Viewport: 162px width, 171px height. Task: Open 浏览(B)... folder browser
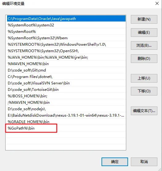[x=144, y=45]
